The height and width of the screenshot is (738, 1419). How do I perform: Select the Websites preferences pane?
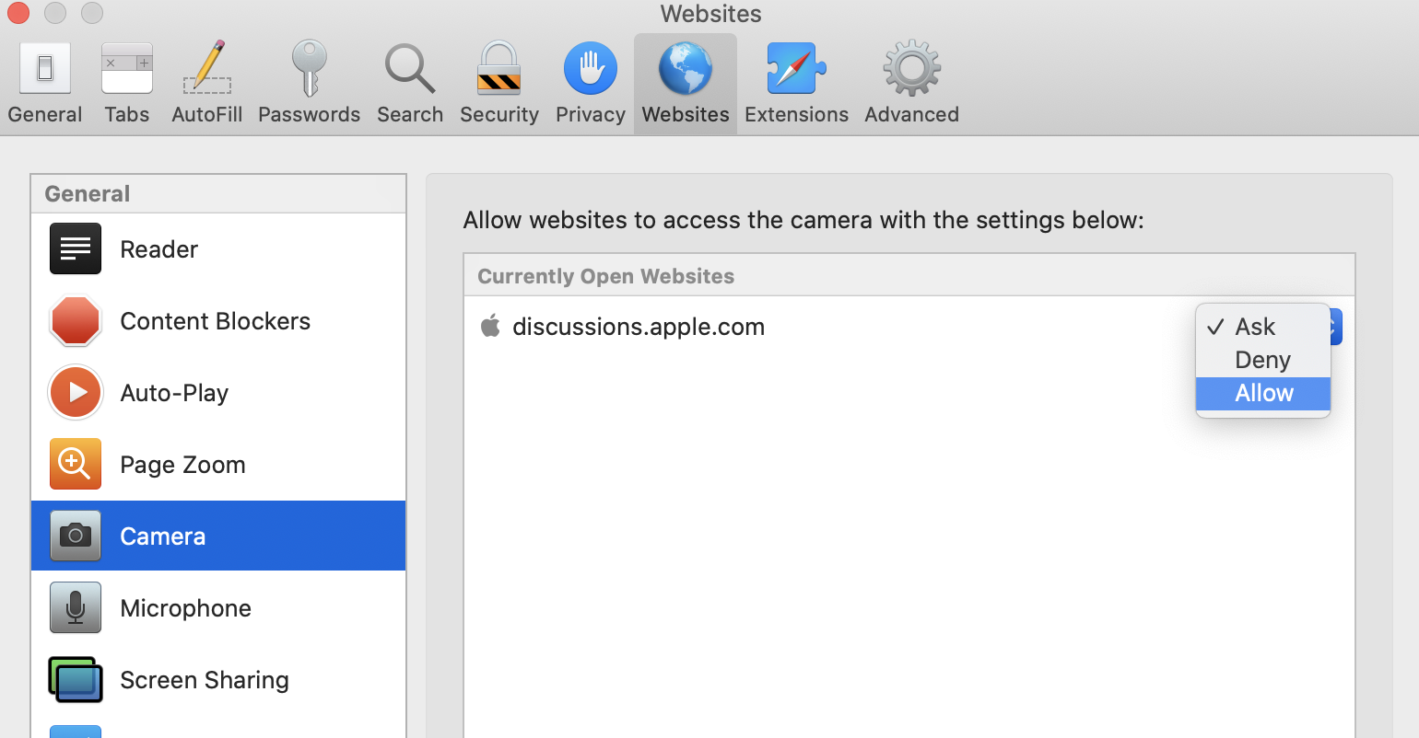click(x=686, y=85)
